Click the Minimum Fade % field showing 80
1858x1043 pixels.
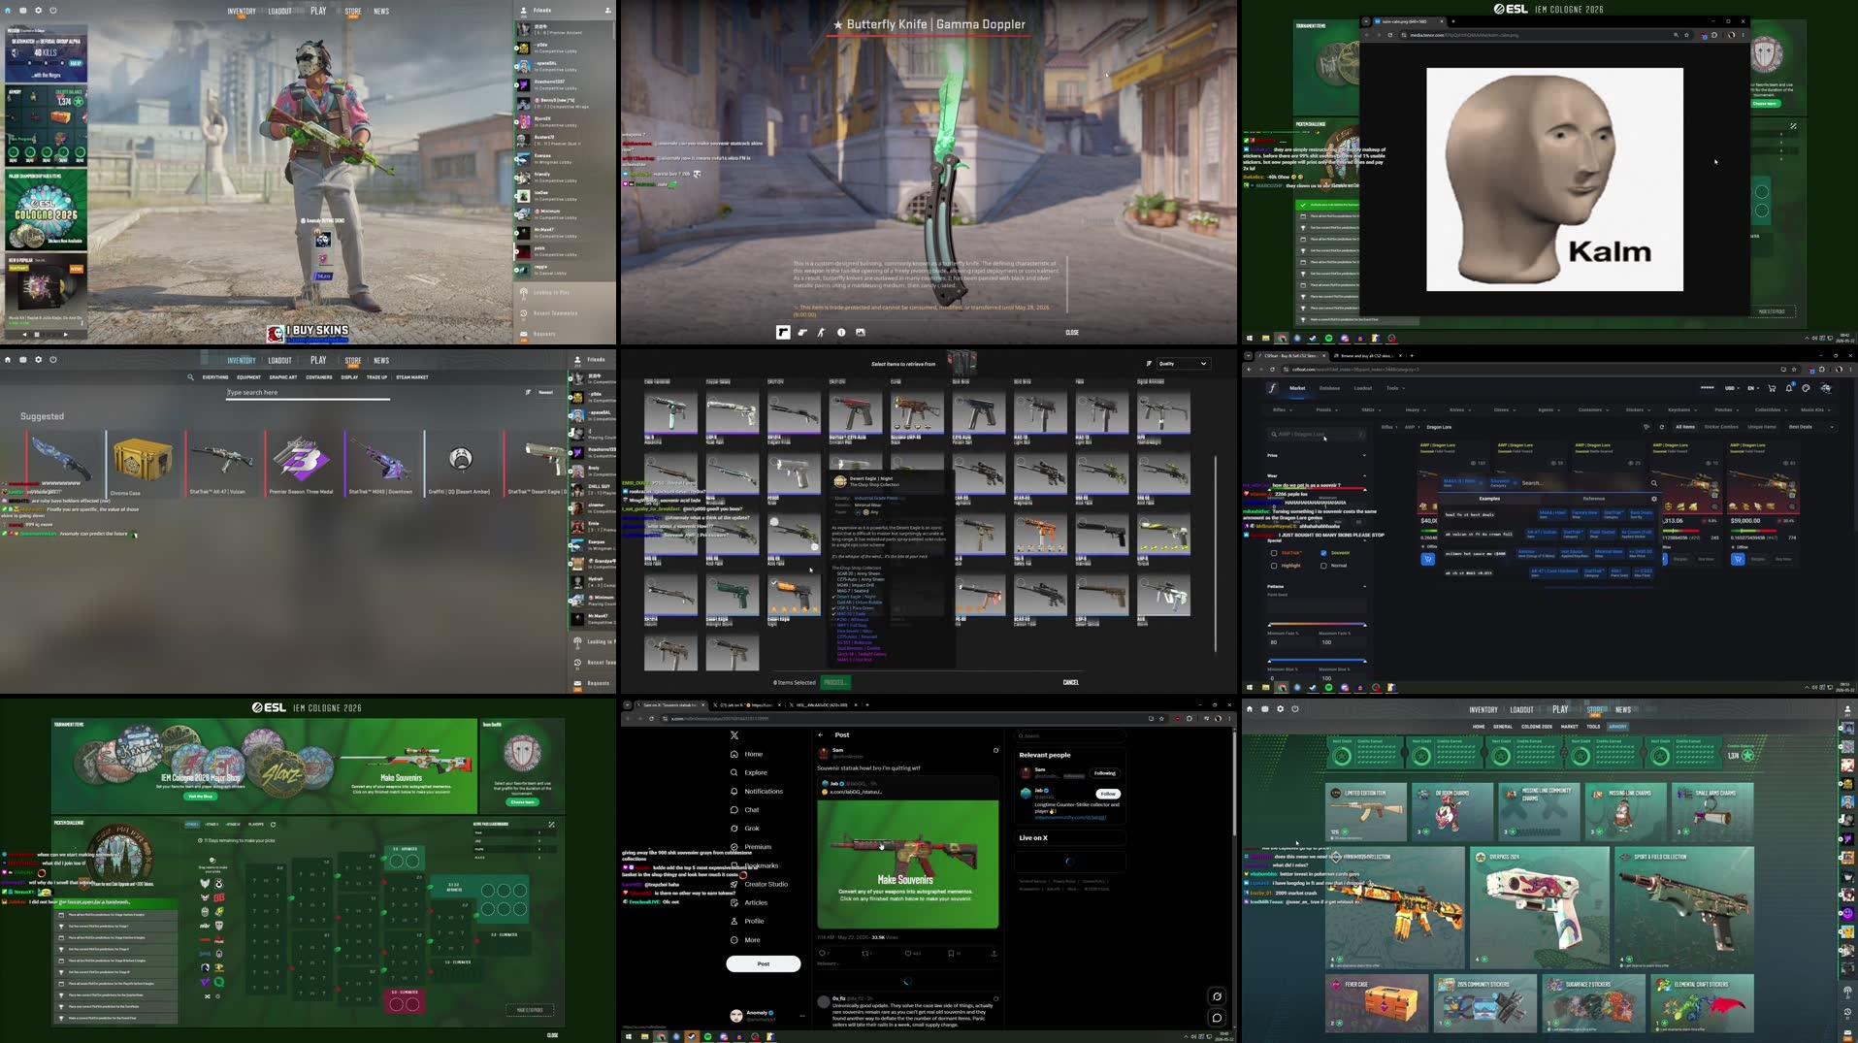click(x=1290, y=642)
